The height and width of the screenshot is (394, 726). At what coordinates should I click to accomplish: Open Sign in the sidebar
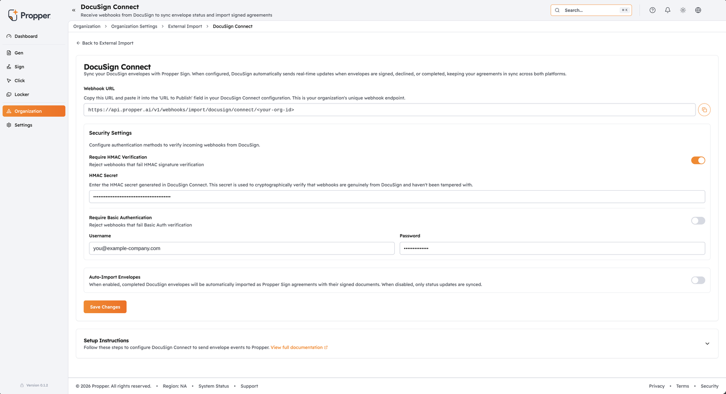coord(34,67)
